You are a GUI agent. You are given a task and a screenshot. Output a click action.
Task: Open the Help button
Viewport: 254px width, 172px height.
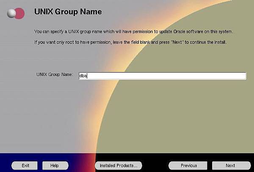coord(55,166)
